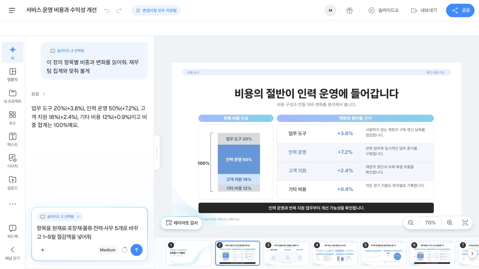479x269 pixels.
Task: Select slide 5 thumbnail
Action: pyautogui.click(x=383, y=253)
